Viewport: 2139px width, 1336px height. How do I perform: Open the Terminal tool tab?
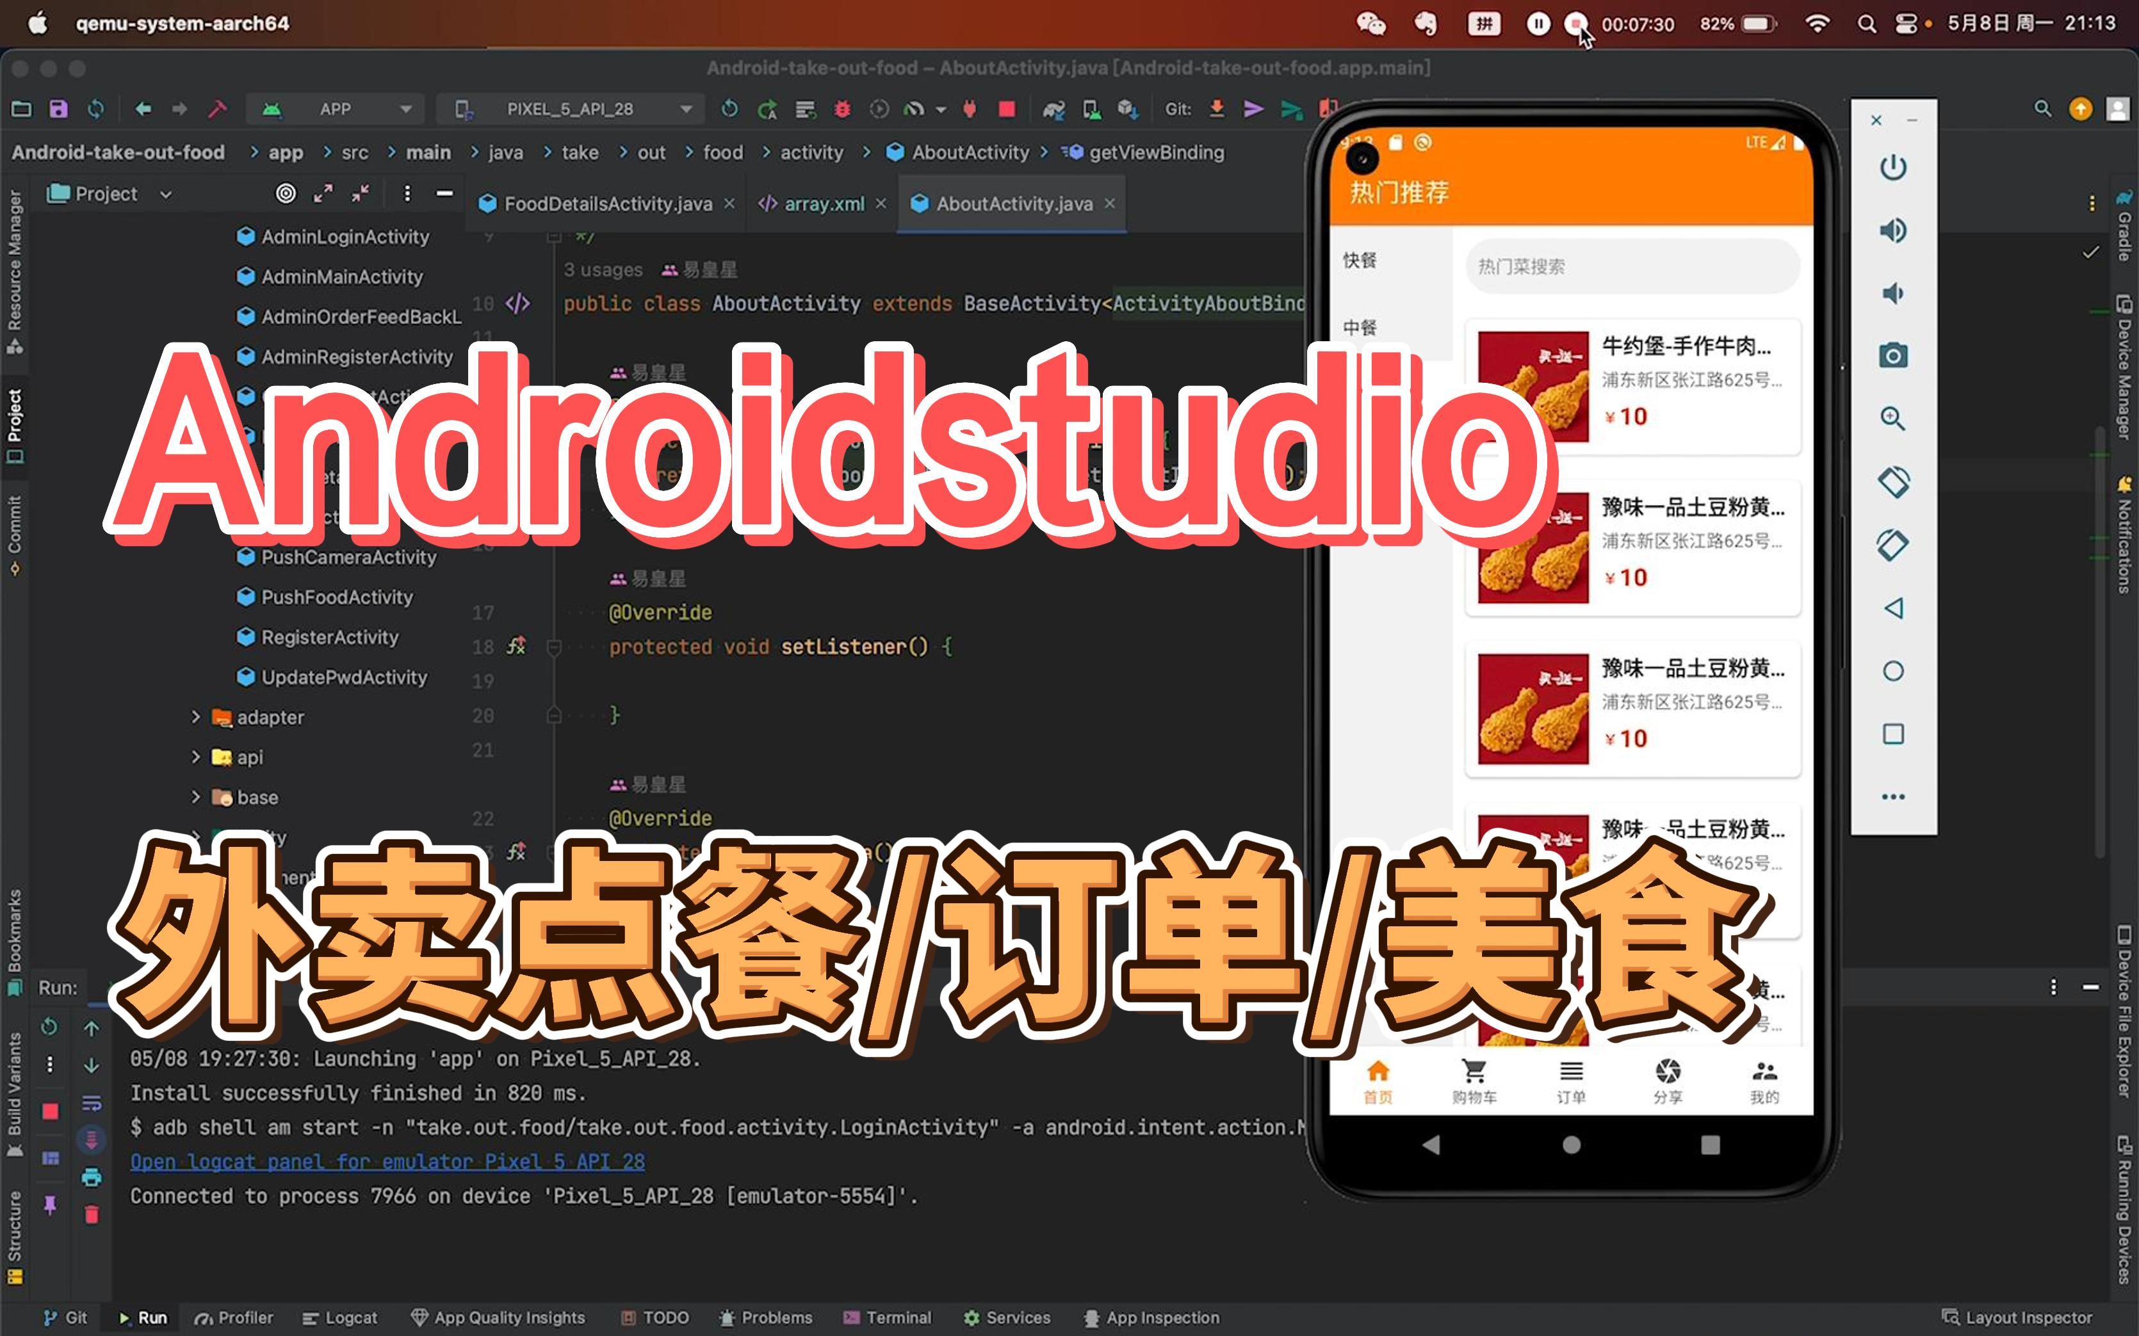coord(886,1317)
